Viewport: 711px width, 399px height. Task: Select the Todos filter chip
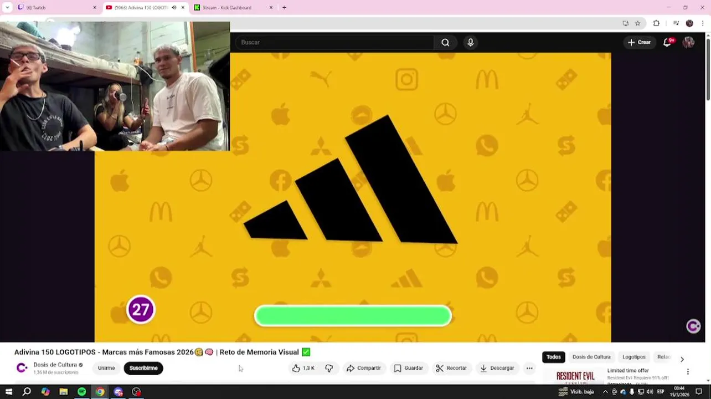coord(554,357)
